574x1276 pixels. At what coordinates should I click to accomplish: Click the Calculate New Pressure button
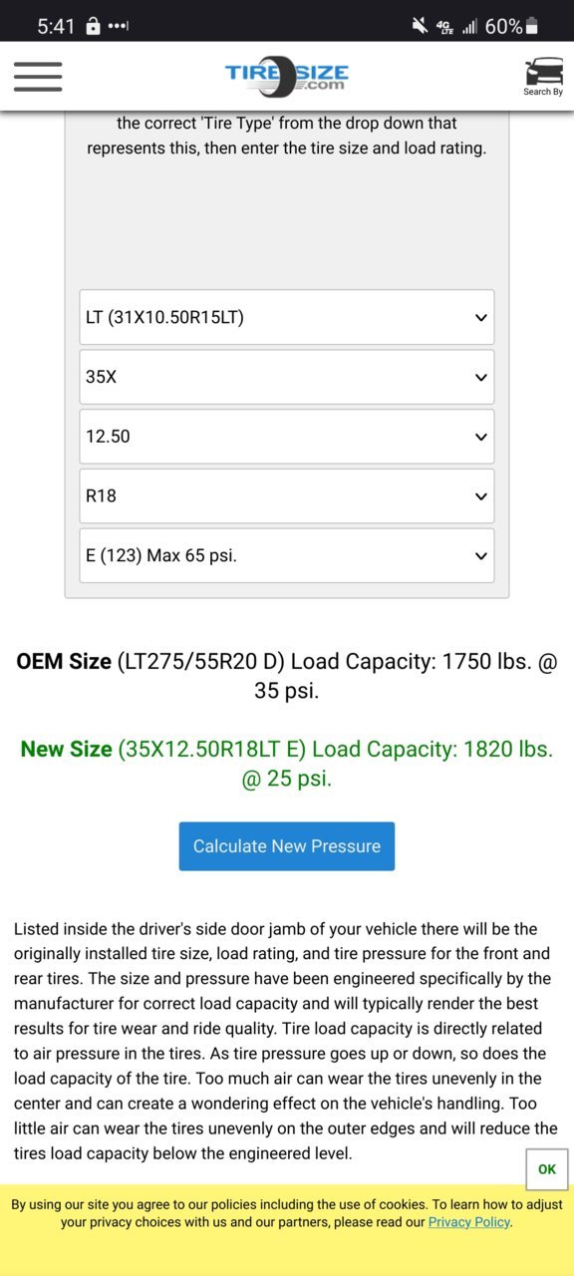click(x=287, y=846)
